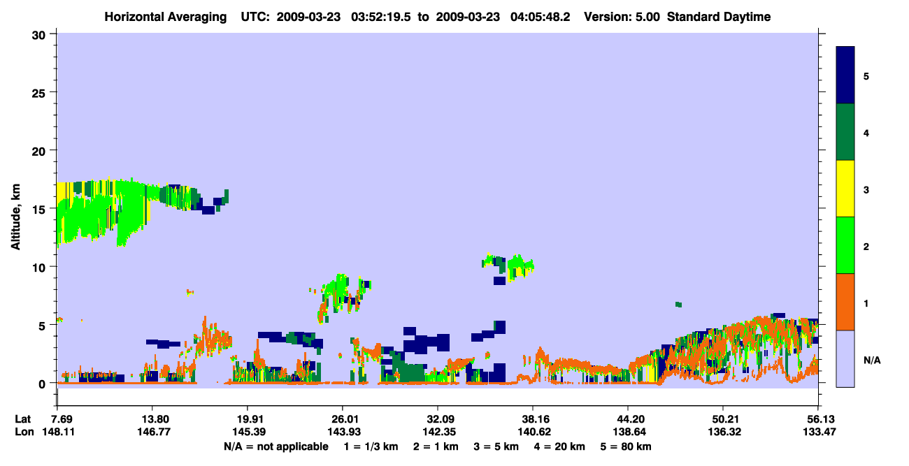The height and width of the screenshot is (466, 909).
Task: Click the 'Lat' row label
Action: coord(23,419)
